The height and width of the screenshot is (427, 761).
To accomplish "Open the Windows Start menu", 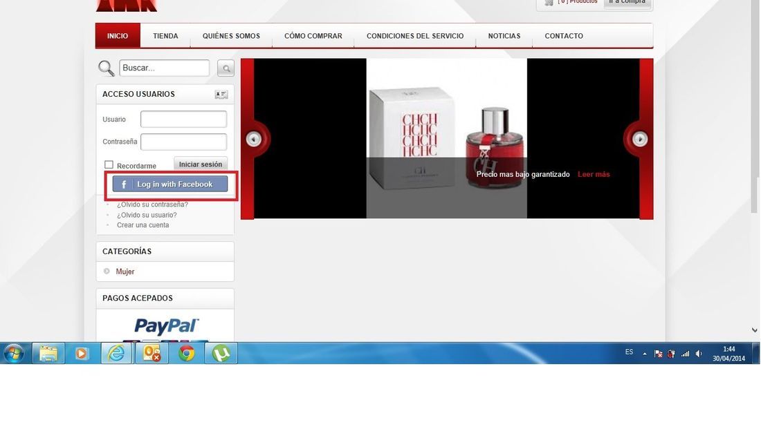I will point(14,353).
